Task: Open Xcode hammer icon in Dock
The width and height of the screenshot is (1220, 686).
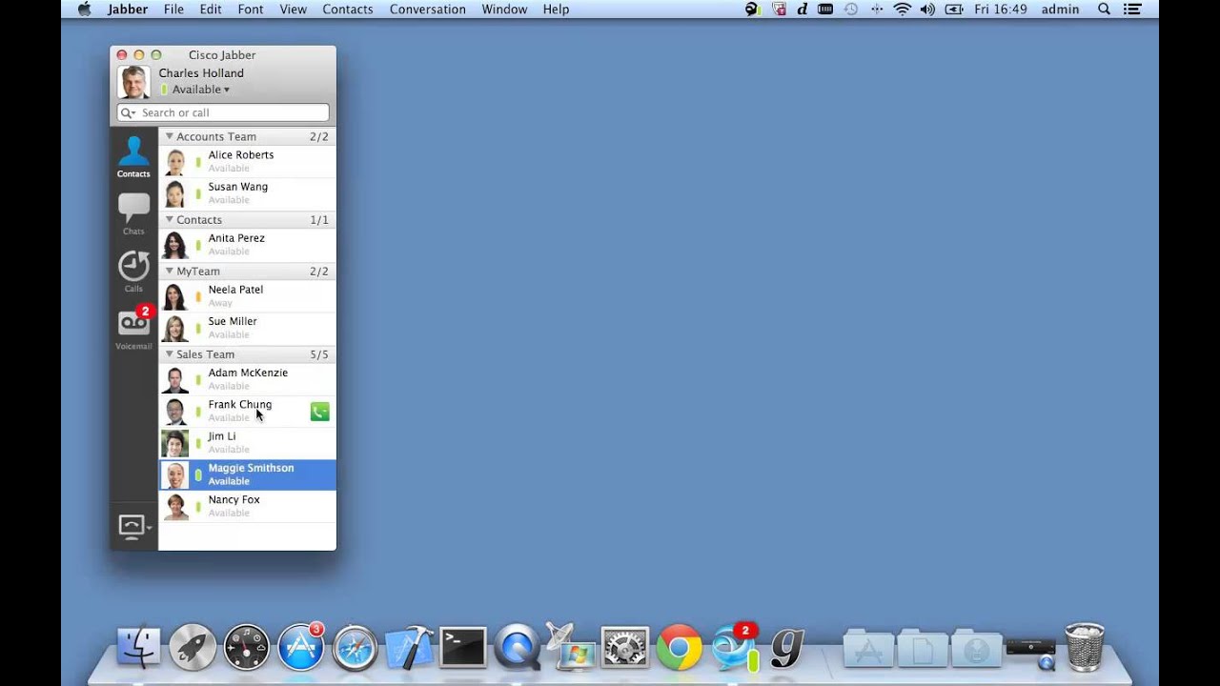Action: click(409, 647)
